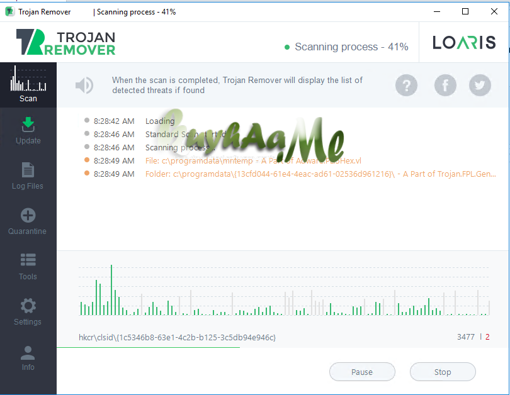
Task: Select the 8:28:42 AM Loading log entry
Action: tap(130, 121)
